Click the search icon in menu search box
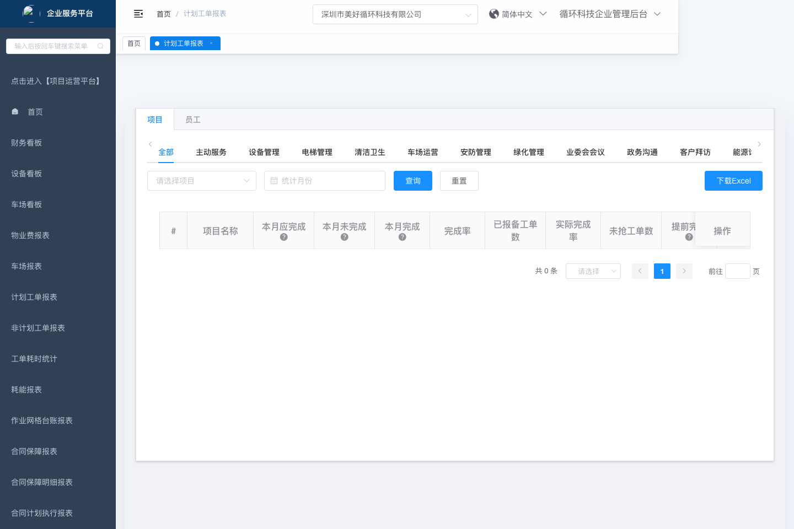The width and height of the screenshot is (794, 529). [100, 46]
